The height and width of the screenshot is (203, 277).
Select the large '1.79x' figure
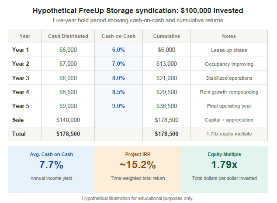coord(225,165)
